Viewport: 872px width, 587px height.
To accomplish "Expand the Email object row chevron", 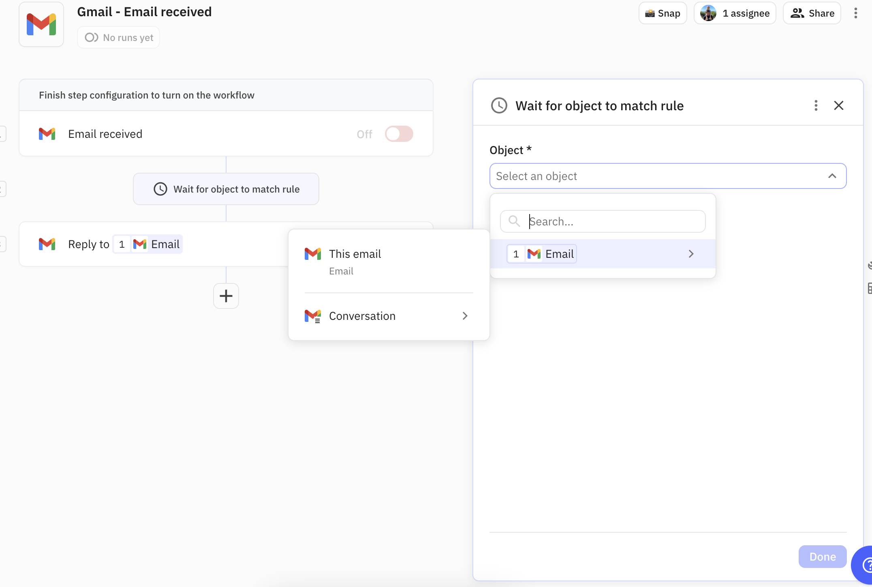I will pyautogui.click(x=691, y=254).
